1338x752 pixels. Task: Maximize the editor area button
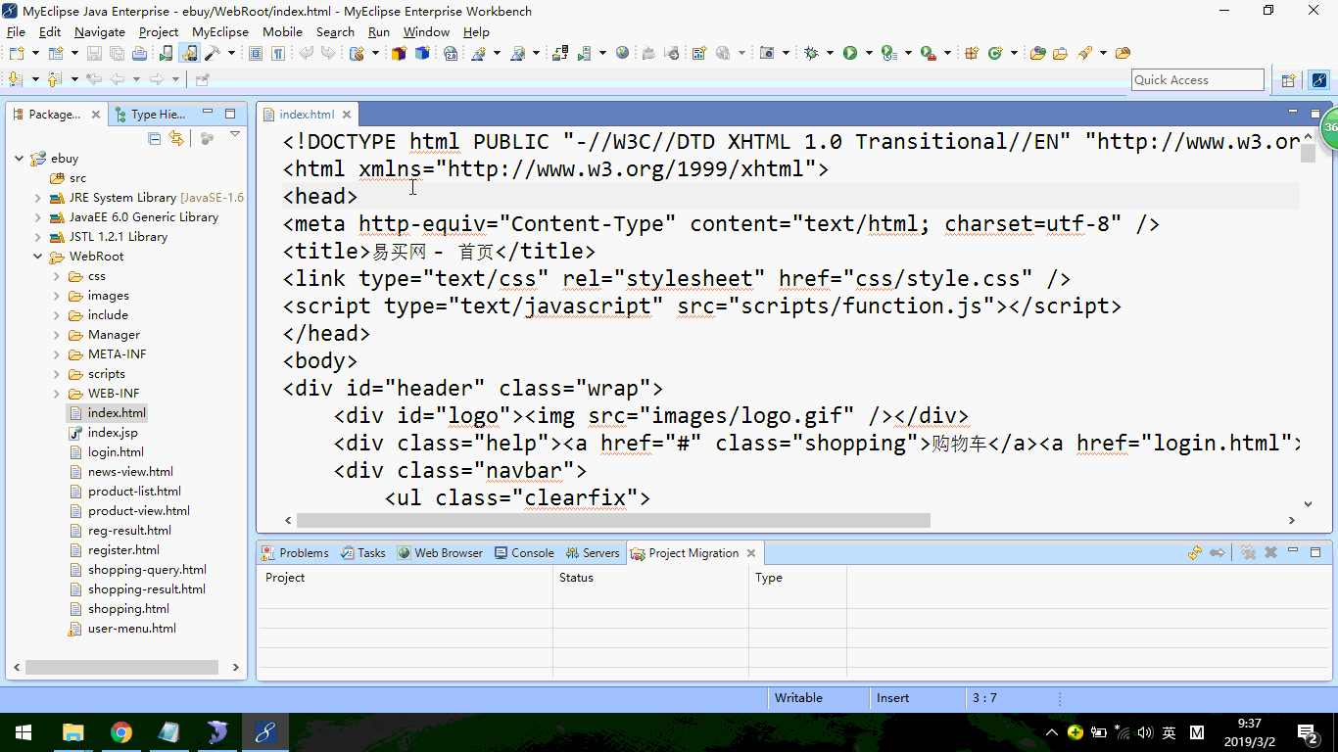coord(1315,114)
